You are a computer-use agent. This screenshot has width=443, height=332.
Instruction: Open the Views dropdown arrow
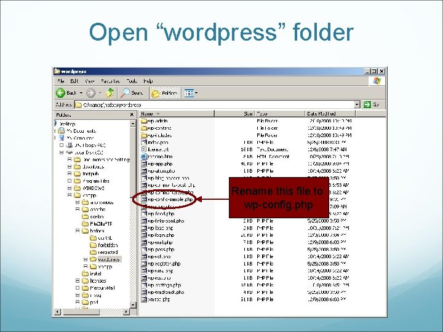(x=196, y=93)
